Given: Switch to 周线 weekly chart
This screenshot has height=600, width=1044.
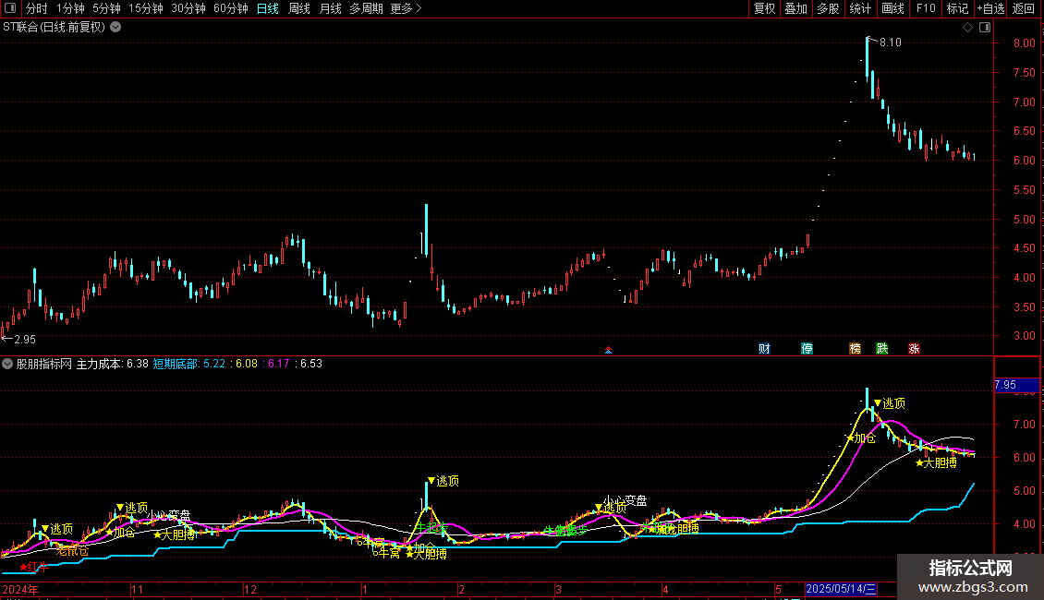Looking at the screenshot, I should (x=299, y=8).
